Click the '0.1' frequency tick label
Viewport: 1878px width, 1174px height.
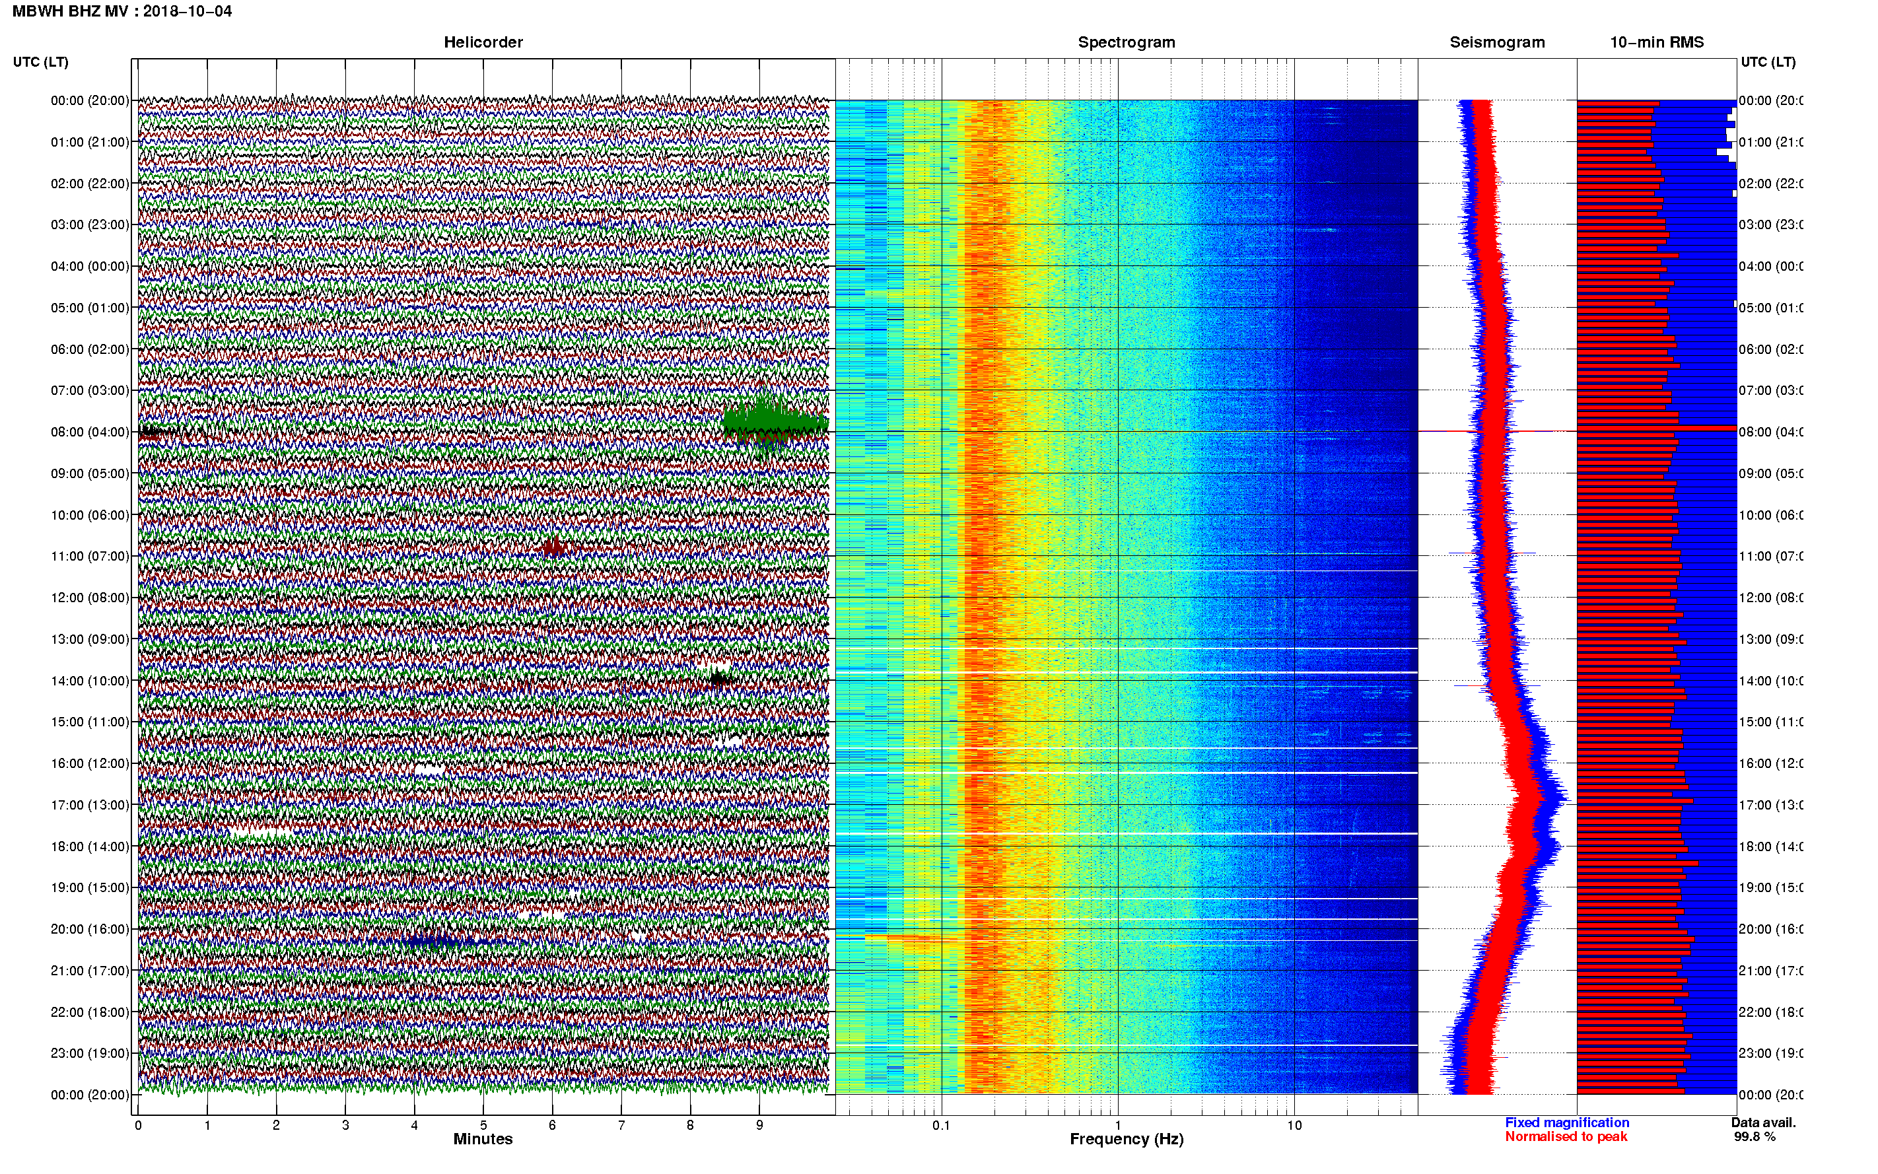pos(941,1125)
